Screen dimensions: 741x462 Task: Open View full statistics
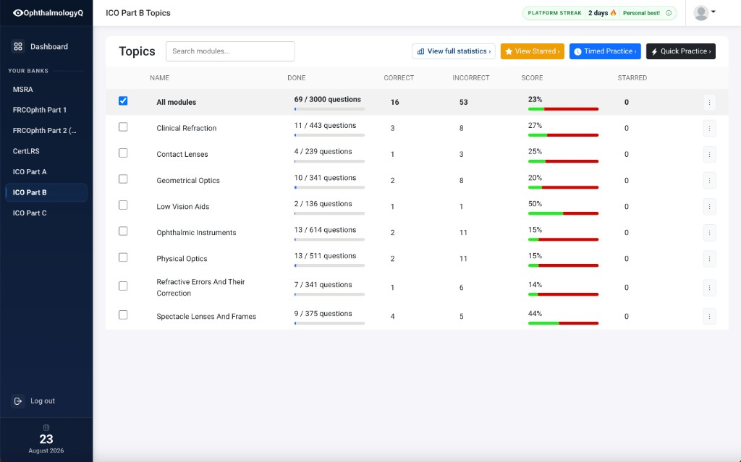pyautogui.click(x=454, y=51)
